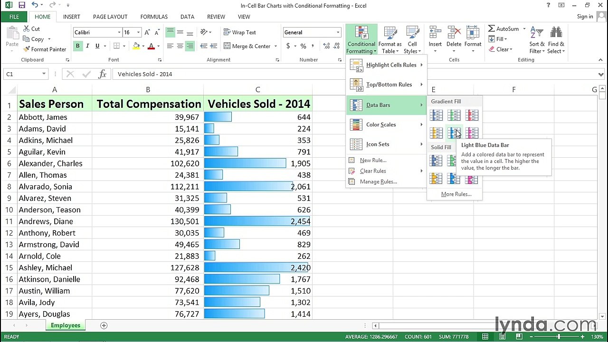This screenshot has height=342, width=608.
Task: Enable align text left
Action: pyautogui.click(x=170, y=46)
